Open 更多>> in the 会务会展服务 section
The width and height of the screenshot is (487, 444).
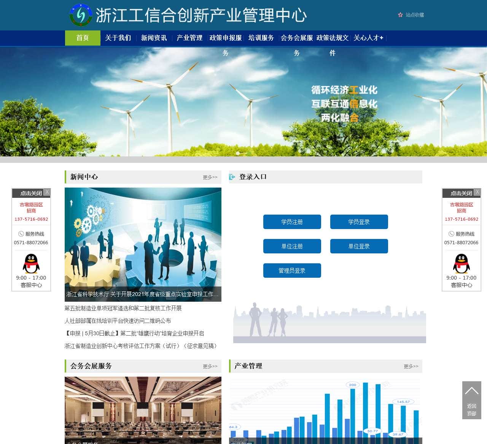(x=210, y=366)
